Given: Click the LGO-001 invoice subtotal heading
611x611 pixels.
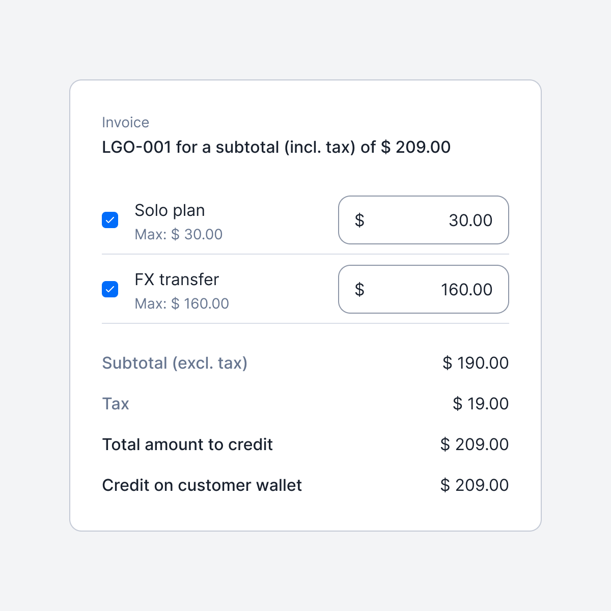Looking at the screenshot, I should tap(276, 147).
